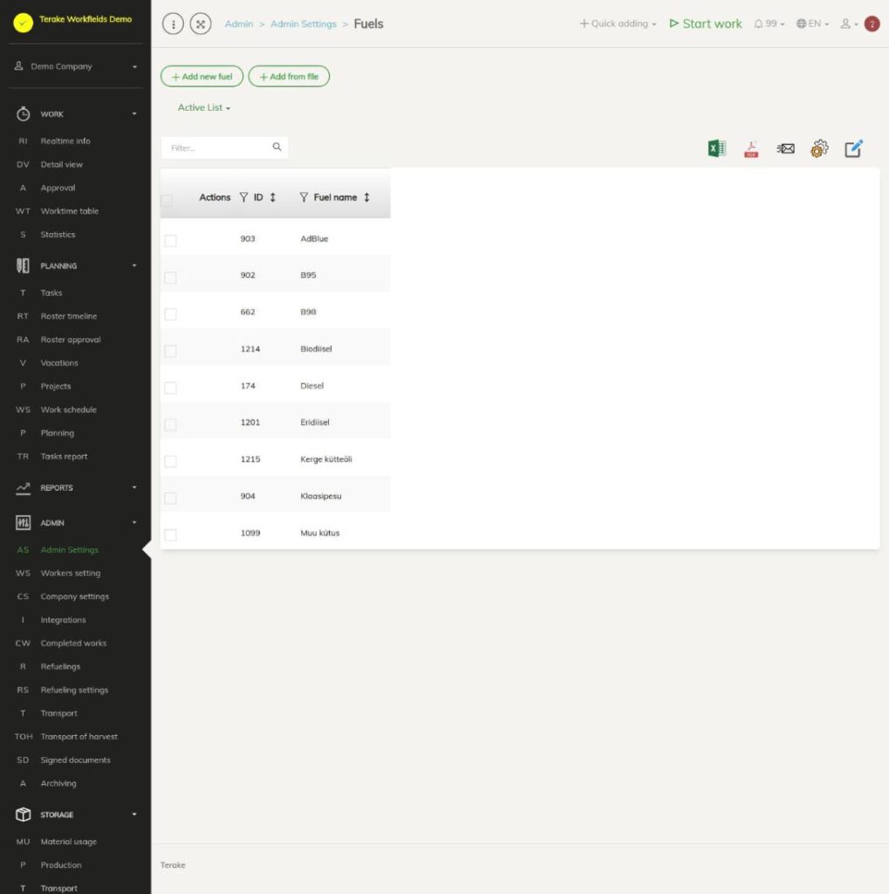Filter by Fuel name funnel icon
Viewport: 889px width, 894px height.
[304, 197]
